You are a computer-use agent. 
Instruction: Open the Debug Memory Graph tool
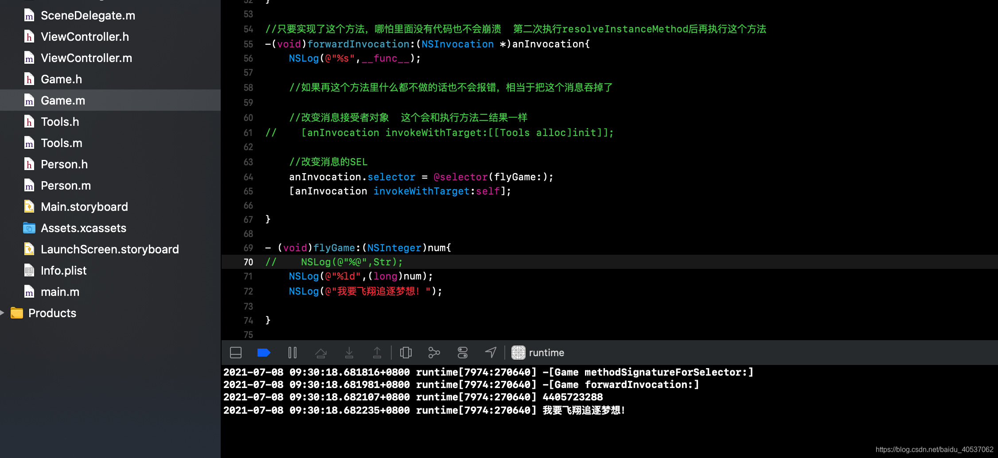point(434,353)
